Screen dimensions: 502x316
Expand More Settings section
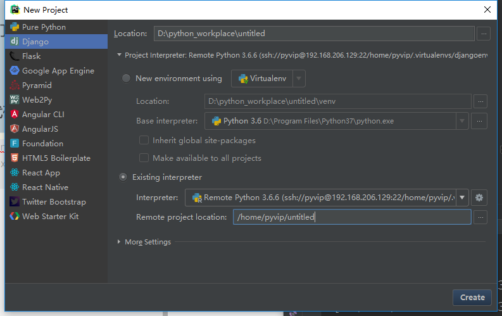119,242
